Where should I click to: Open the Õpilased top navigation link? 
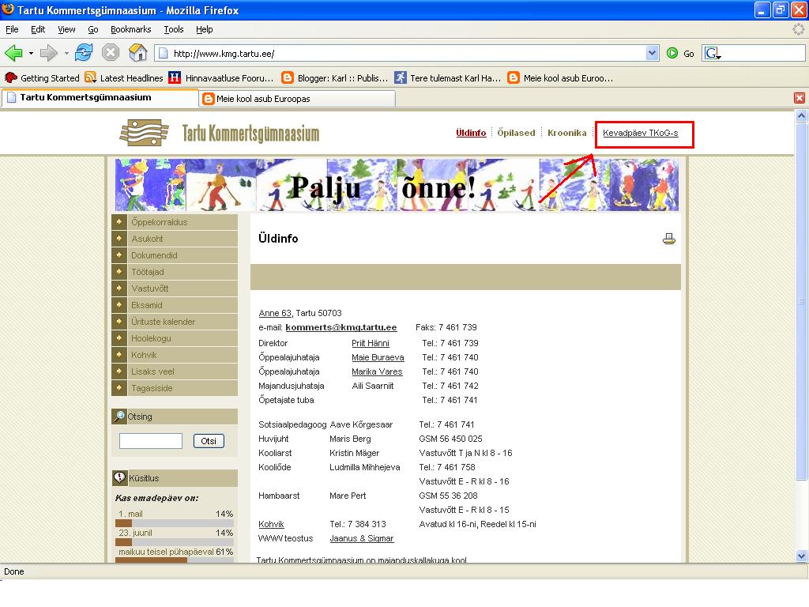coord(516,133)
